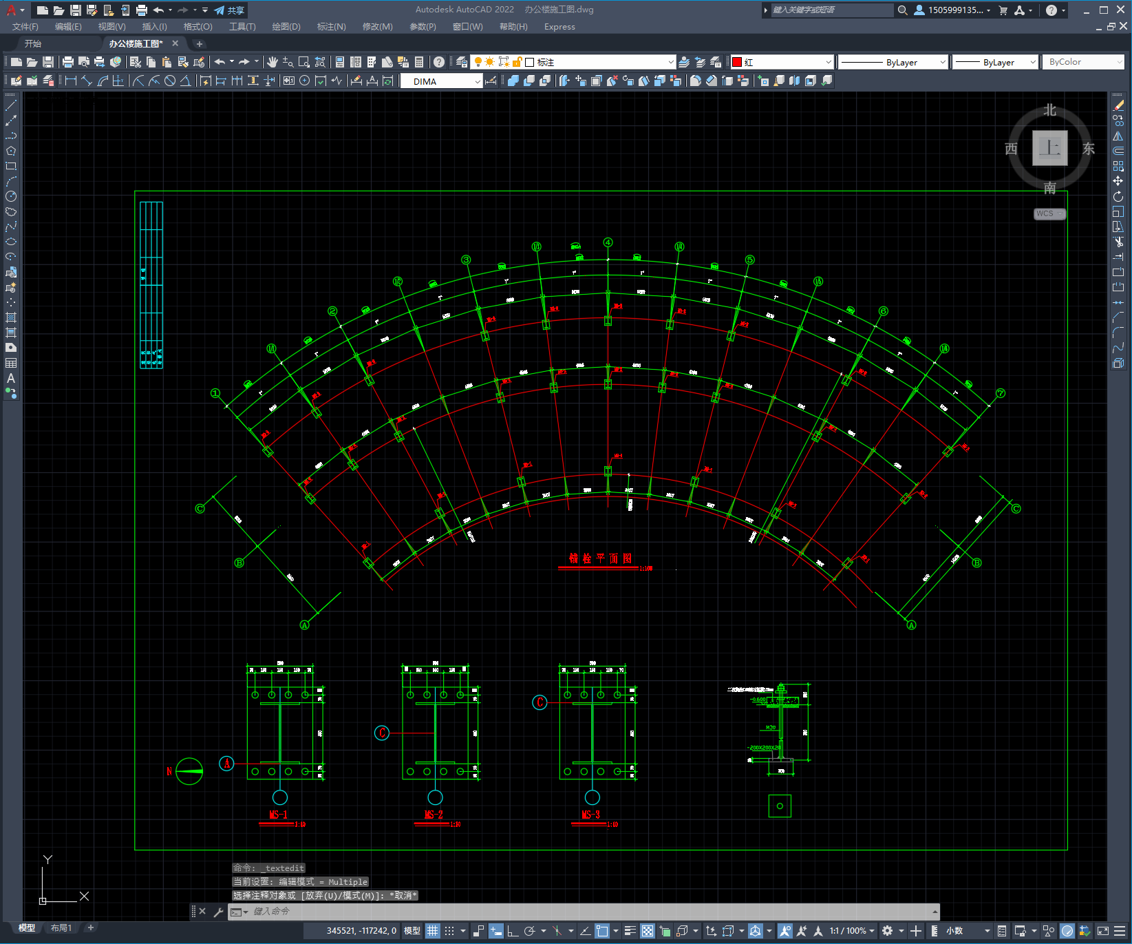Select Angular dimension tool
The image size is (1132, 944).
185,81
